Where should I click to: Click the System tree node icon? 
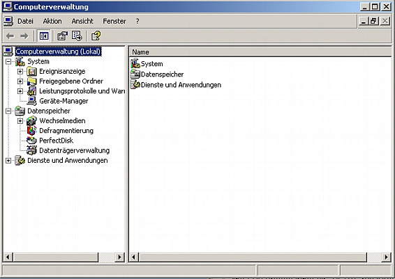tap(20, 61)
